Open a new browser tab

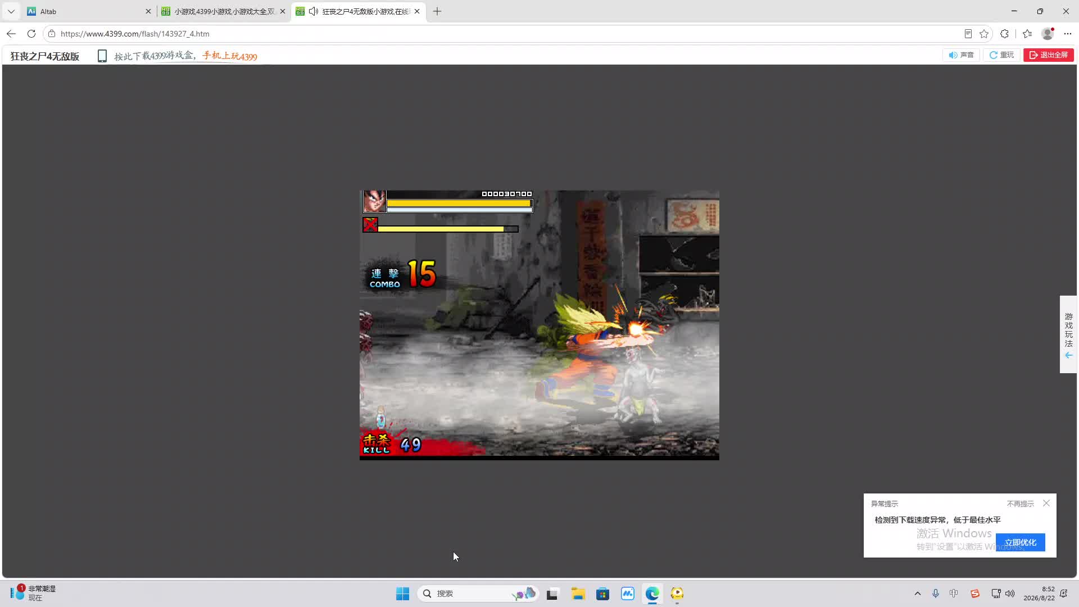437,11
